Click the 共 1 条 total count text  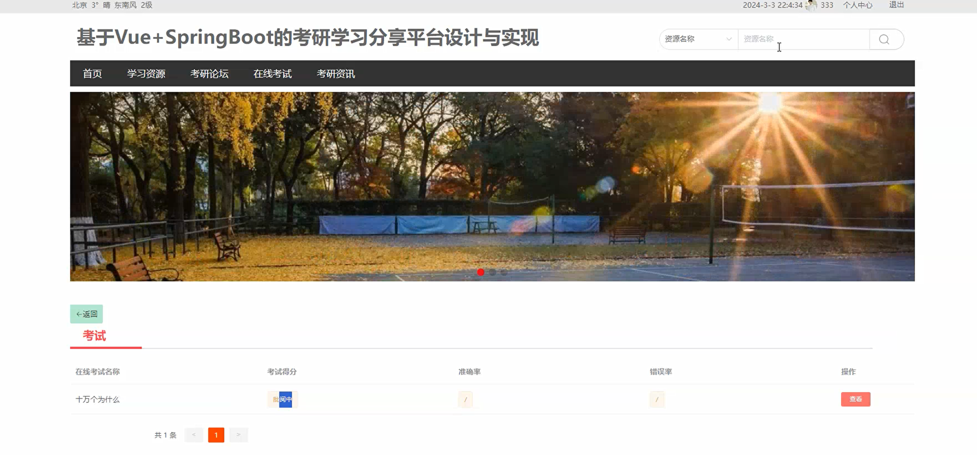coord(165,435)
